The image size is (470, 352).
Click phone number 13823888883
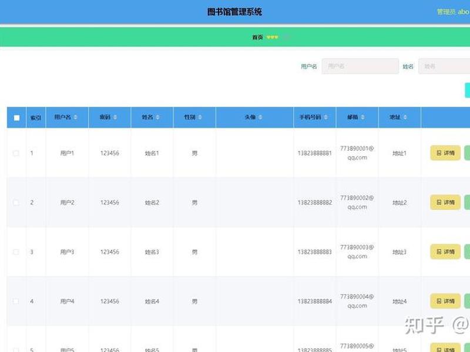tap(315, 252)
